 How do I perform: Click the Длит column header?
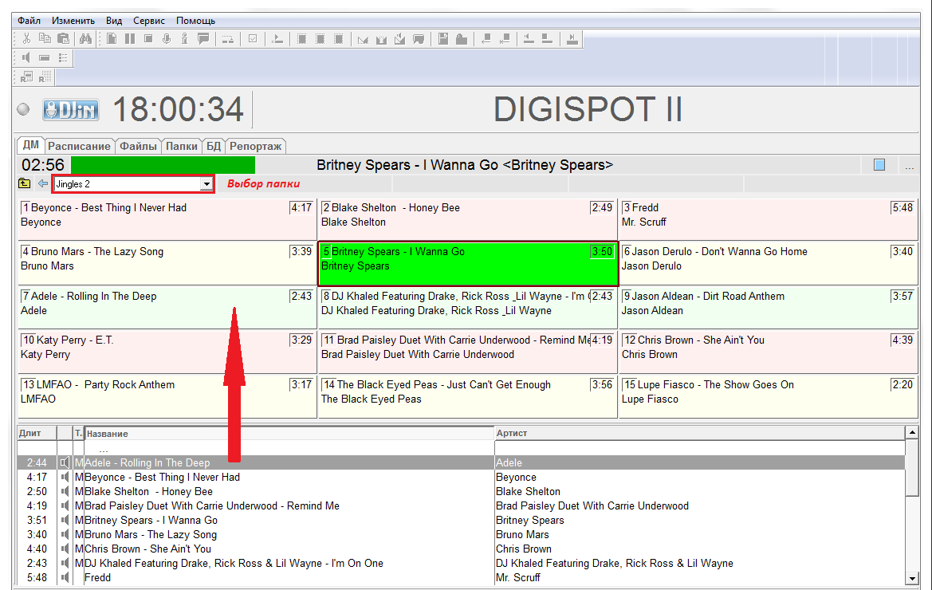pyautogui.click(x=37, y=433)
